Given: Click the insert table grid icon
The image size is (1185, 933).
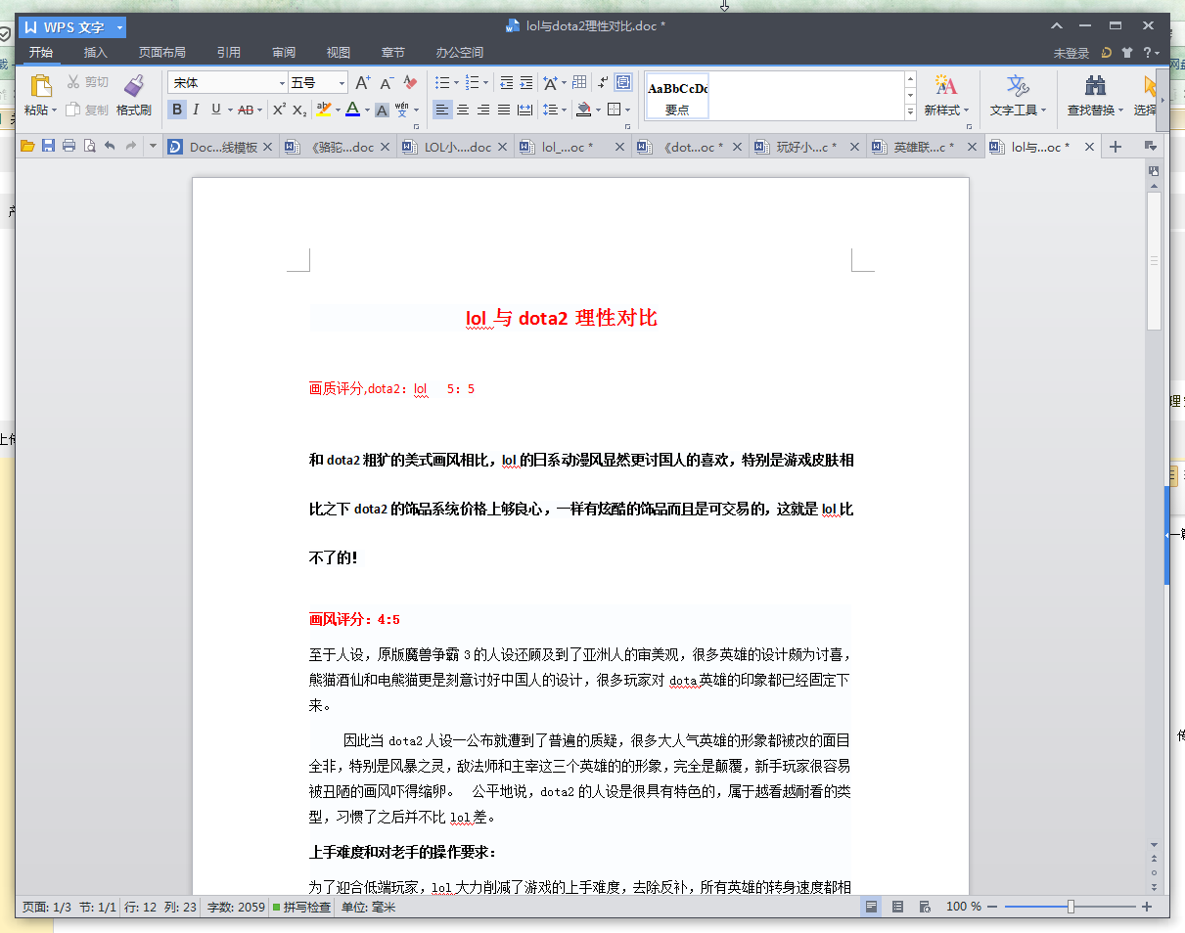Looking at the screenshot, I should point(579,83).
